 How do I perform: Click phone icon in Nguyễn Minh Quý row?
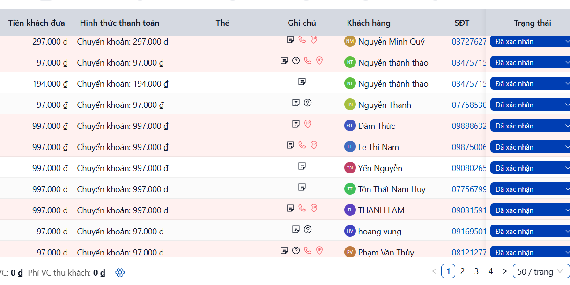pos(302,40)
